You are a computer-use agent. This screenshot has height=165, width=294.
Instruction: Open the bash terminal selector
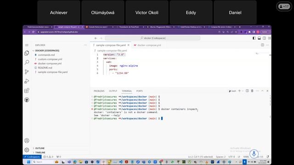tap(232, 91)
